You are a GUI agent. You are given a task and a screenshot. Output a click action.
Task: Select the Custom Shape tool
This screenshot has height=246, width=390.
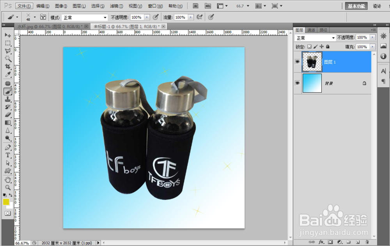coord(8,171)
